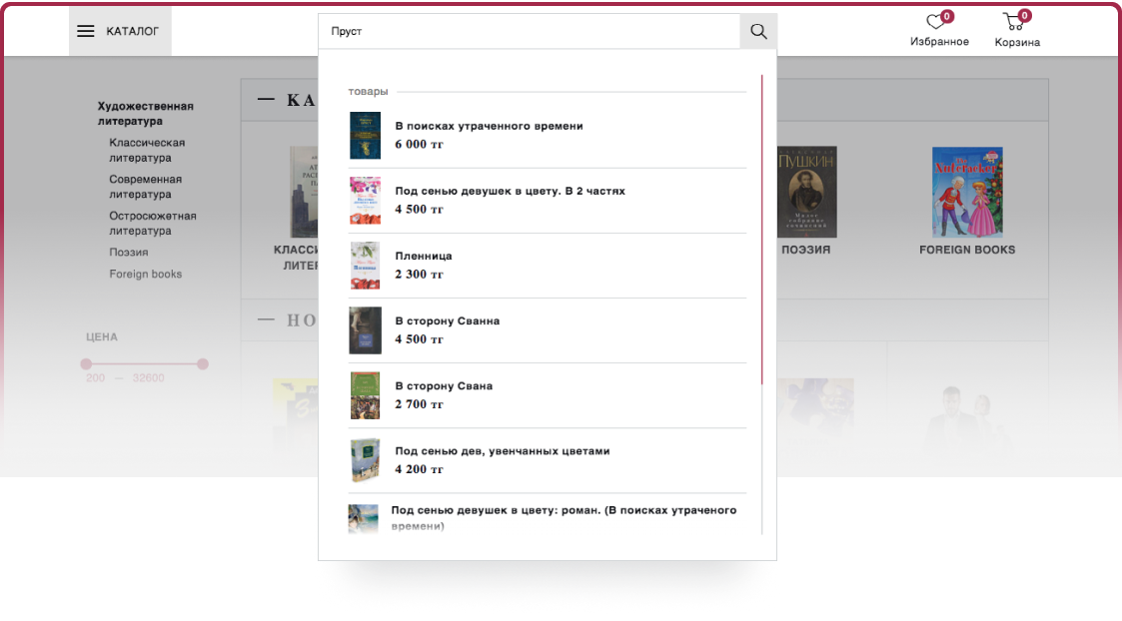Image resolution: width=1122 pixels, height=621 pixels.
Task: Go to the Поэзия sidebar category
Action: point(129,253)
